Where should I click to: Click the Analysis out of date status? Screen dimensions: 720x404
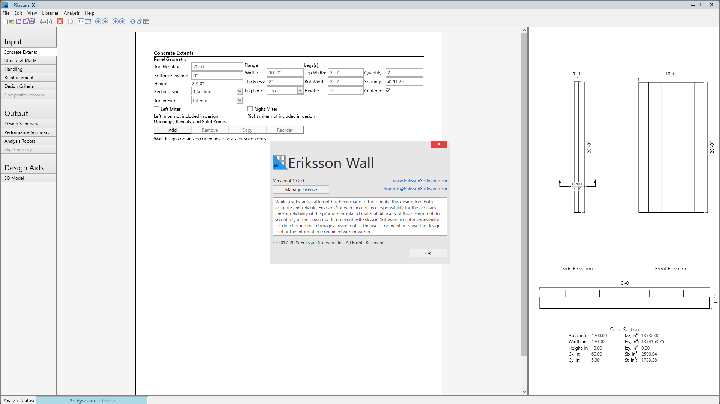92,401
